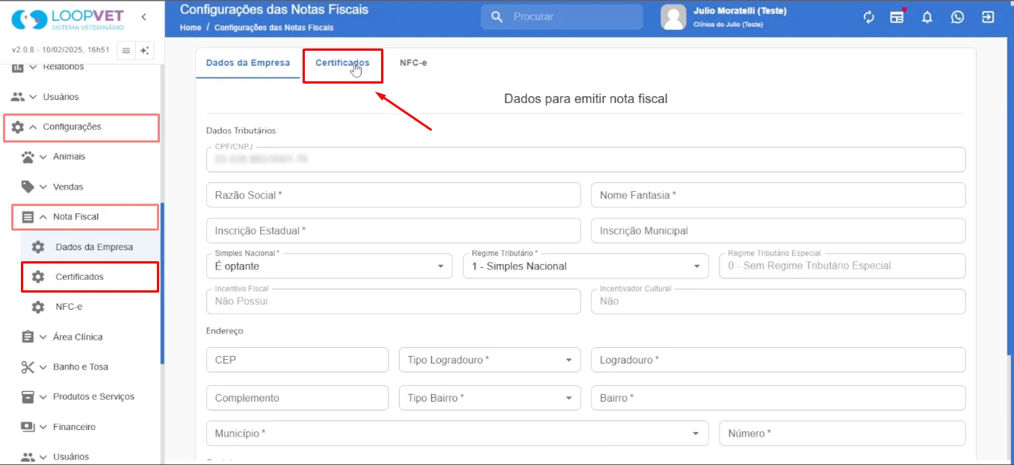Open the WhatsApp support icon

point(957,17)
